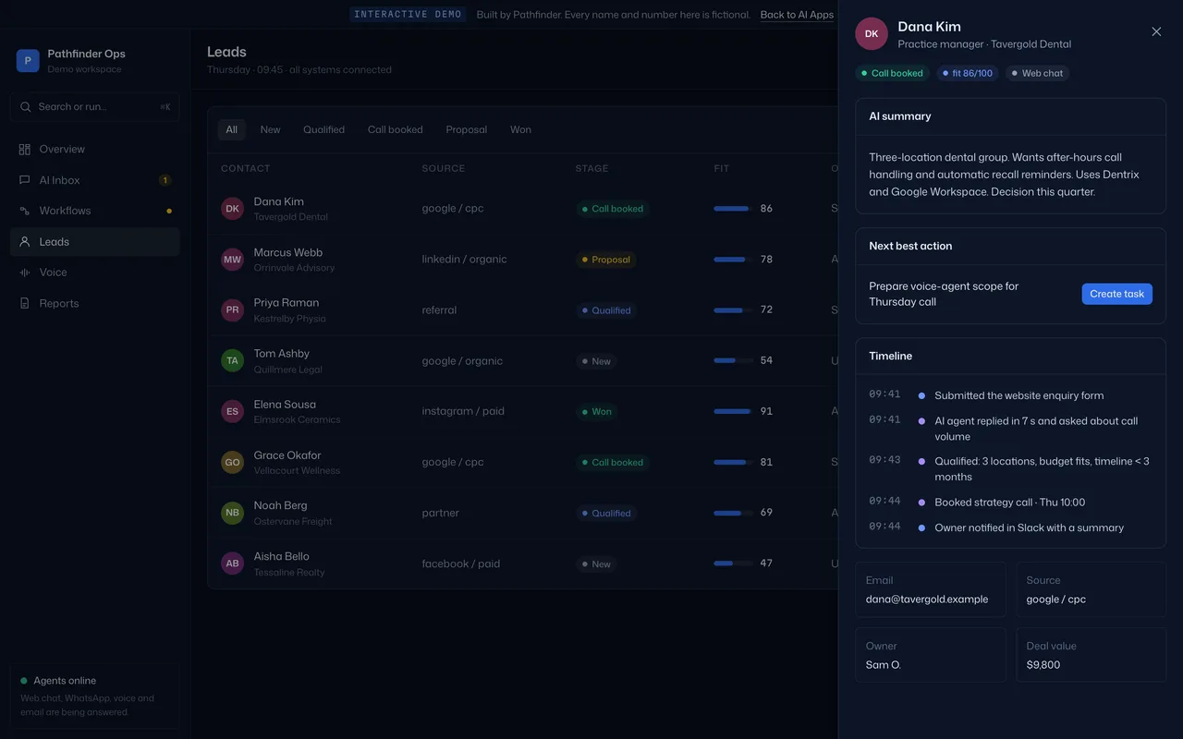Click the search magnifier icon

click(26, 107)
